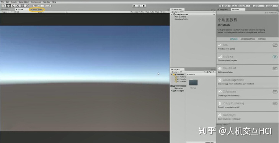Viewport: 279px width, 143px height.
Task: Click the cloud icon next to Collab
Action: coord(235,6)
